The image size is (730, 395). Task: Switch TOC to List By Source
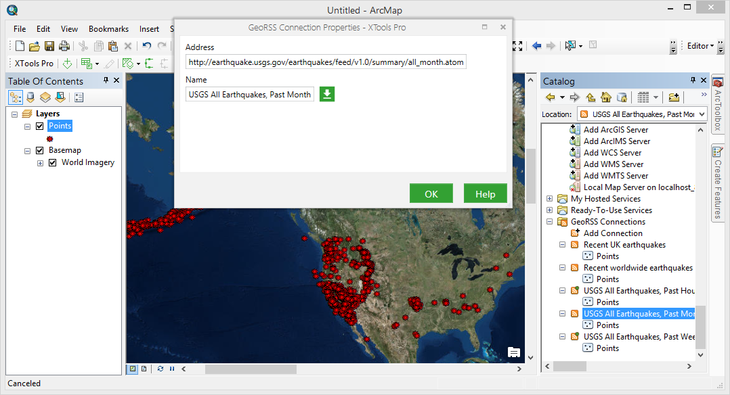(x=30, y=97)
